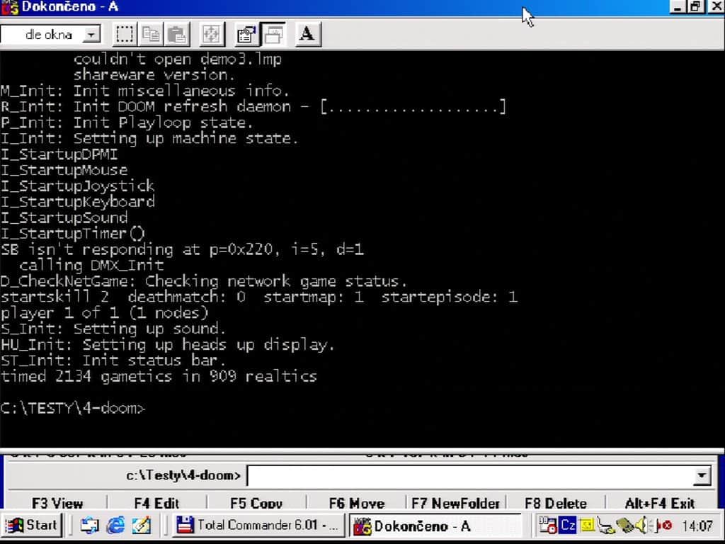Viewport: 725px width, 544px height.
Task: Open the Windows Start menu
Action: pyautogui.click(x=31, y=526)
